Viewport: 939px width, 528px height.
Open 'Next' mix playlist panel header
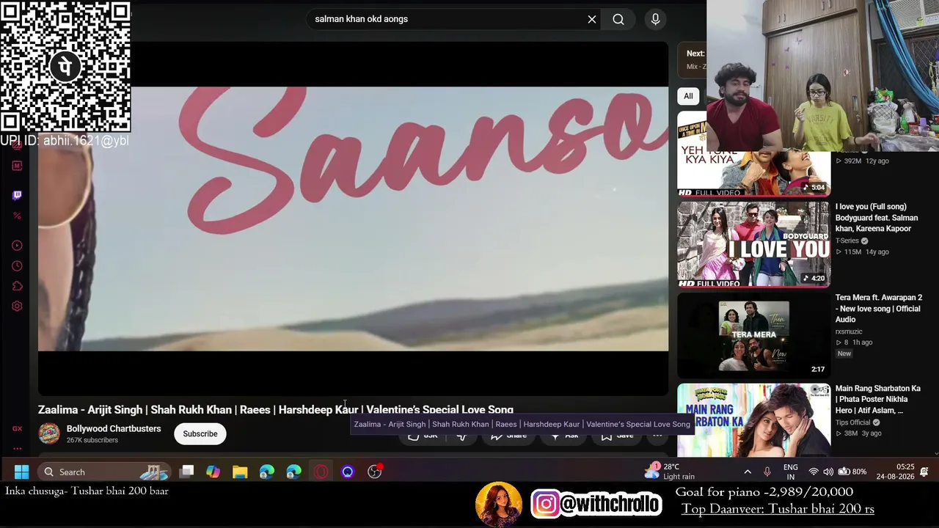[x=693, y=59]
